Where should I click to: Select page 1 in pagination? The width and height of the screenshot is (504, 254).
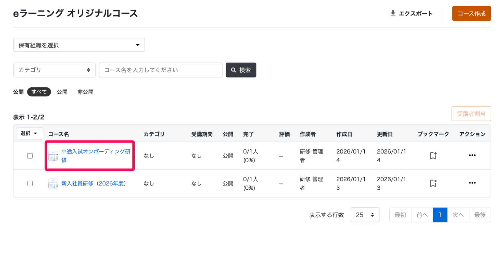pyautogui.click(x=440, y=215)
